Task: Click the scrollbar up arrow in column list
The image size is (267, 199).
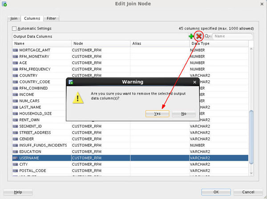Action: coord(251,49)
